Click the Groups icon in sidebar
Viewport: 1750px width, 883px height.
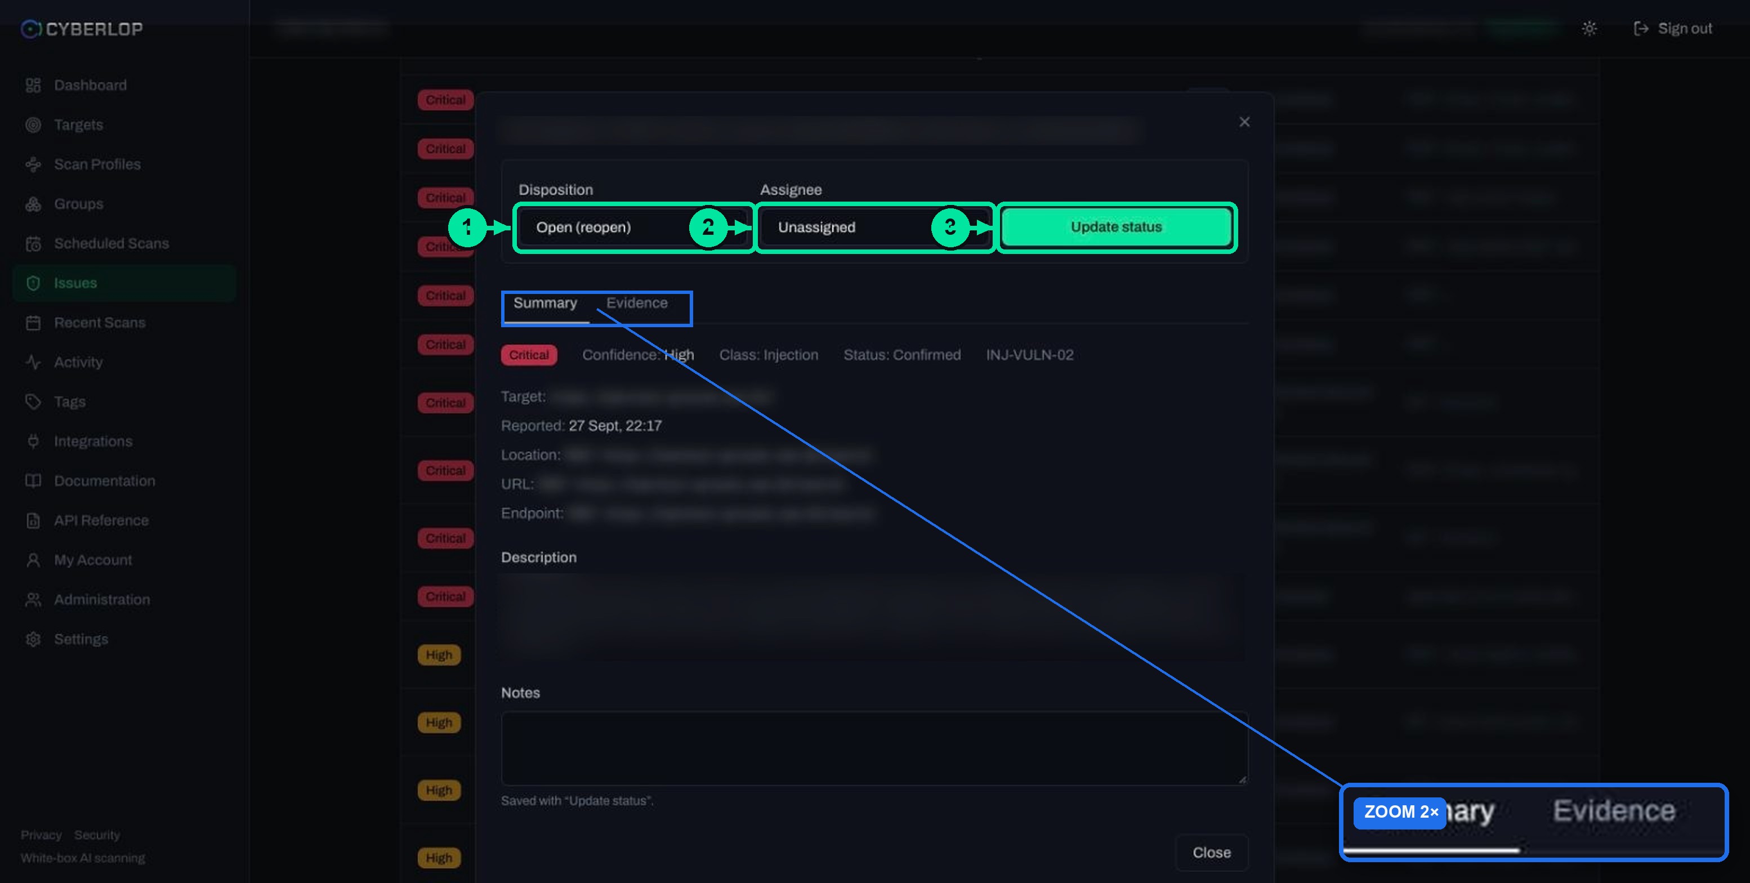click(33, 204)
